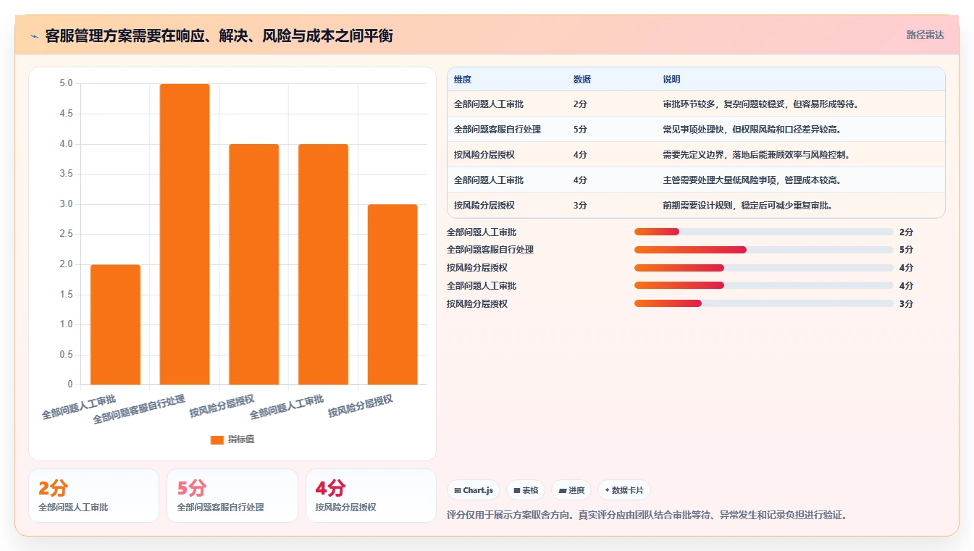Open the 2分 全部问题人工审批 summary card
The width and height of the screenshot is (974, 551).
[x=93, y=495]
